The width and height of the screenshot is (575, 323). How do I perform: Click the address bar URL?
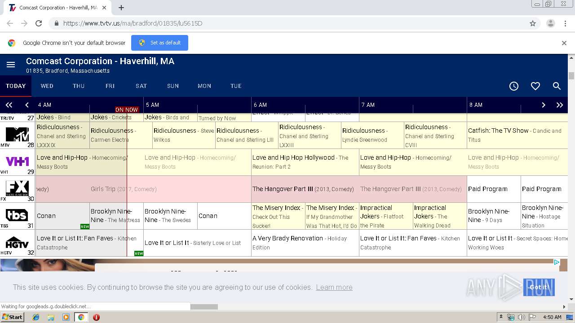tap(133, 23)
